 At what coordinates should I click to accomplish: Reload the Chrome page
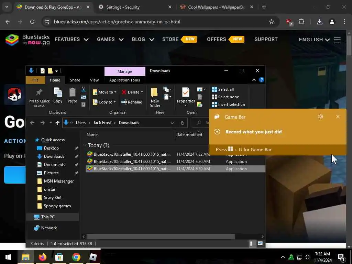32,22
